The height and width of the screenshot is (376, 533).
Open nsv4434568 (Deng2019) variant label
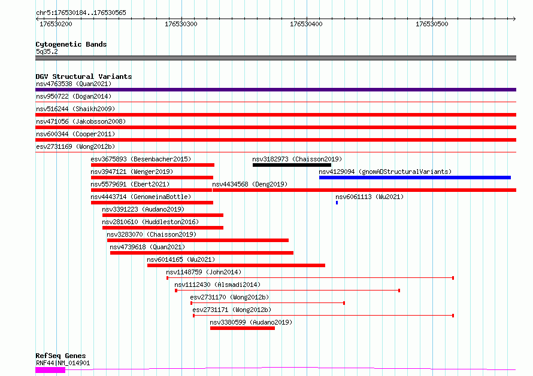pyautogui.click(x=250, y=184)
